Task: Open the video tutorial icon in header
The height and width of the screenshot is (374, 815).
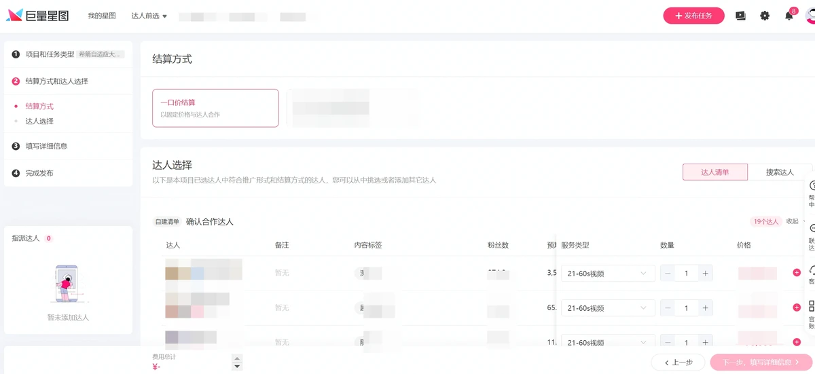Action: click(740, 16)
